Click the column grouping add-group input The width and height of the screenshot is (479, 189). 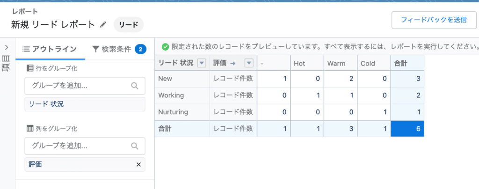(x=85, y=146)
